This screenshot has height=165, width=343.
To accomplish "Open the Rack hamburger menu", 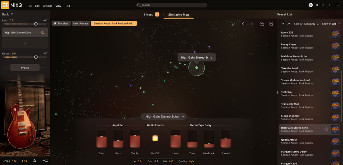I will tap(12, 14).
